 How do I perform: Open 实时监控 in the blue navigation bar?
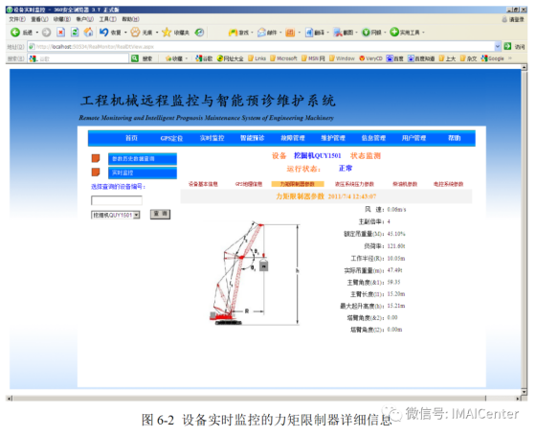[x=212, y=138]
